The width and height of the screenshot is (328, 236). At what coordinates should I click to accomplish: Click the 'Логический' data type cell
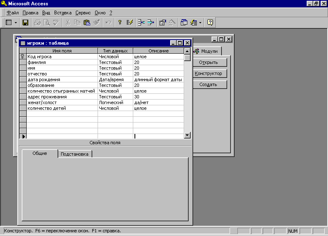coord(115,102)
